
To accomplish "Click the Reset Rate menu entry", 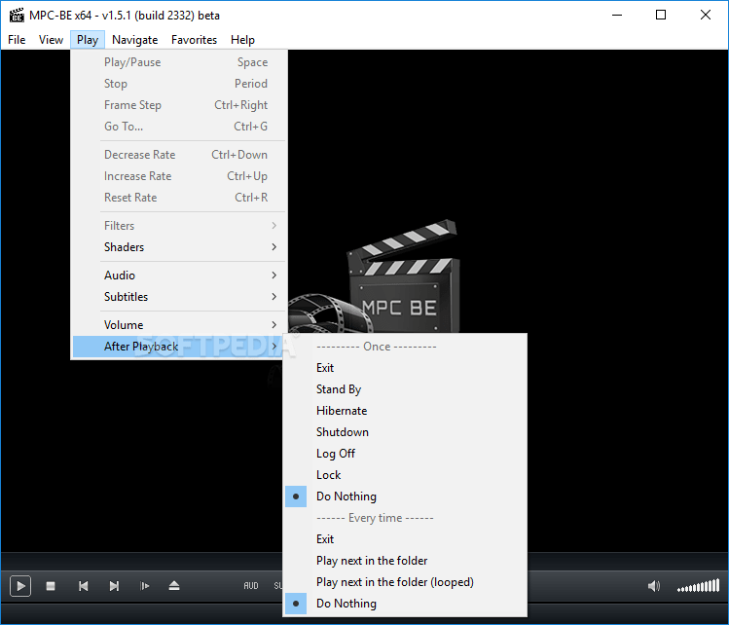I will pos(179,198).
